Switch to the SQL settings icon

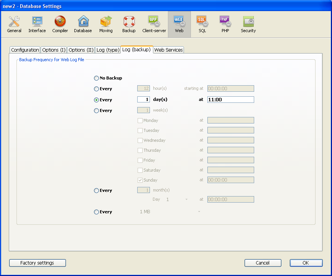point(202,24)
